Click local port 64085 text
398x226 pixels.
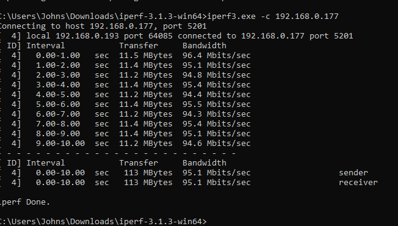coord(148,36)
